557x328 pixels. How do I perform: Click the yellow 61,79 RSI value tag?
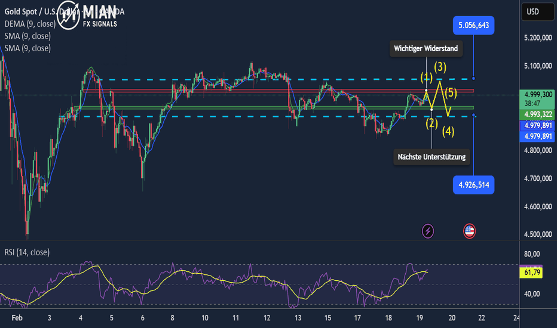coord(531,273)
